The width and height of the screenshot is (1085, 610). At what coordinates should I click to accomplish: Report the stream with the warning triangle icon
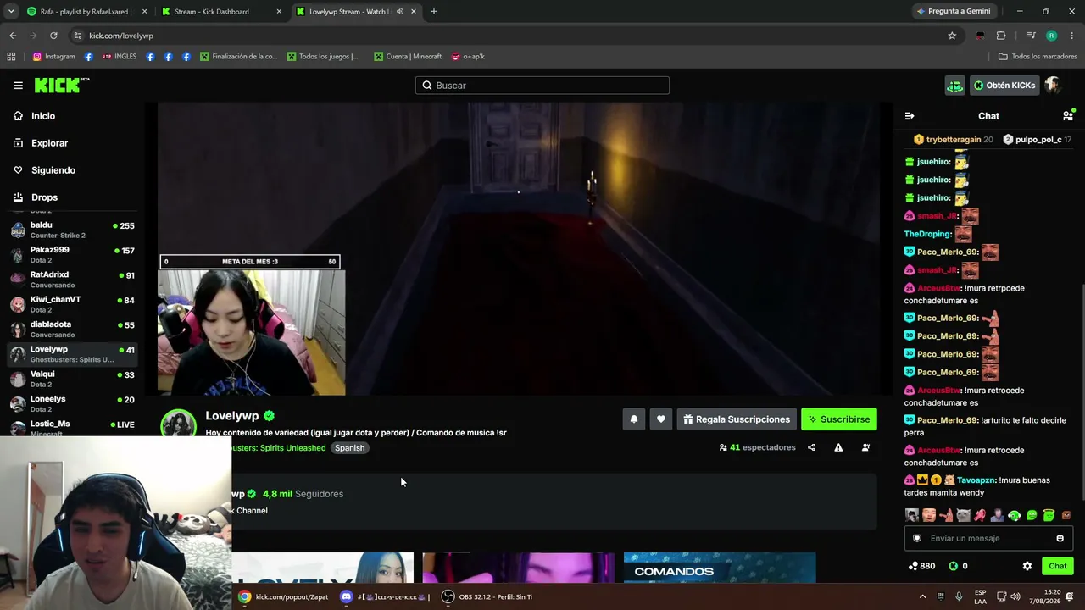[x=838, y=447]
